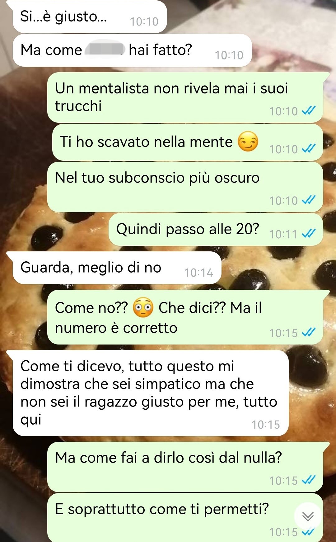The image size is (336, 542).
Task: Tap read-receipt double check on 'trucchi' message
Action: pyautogui.click(x=309, y=111)
